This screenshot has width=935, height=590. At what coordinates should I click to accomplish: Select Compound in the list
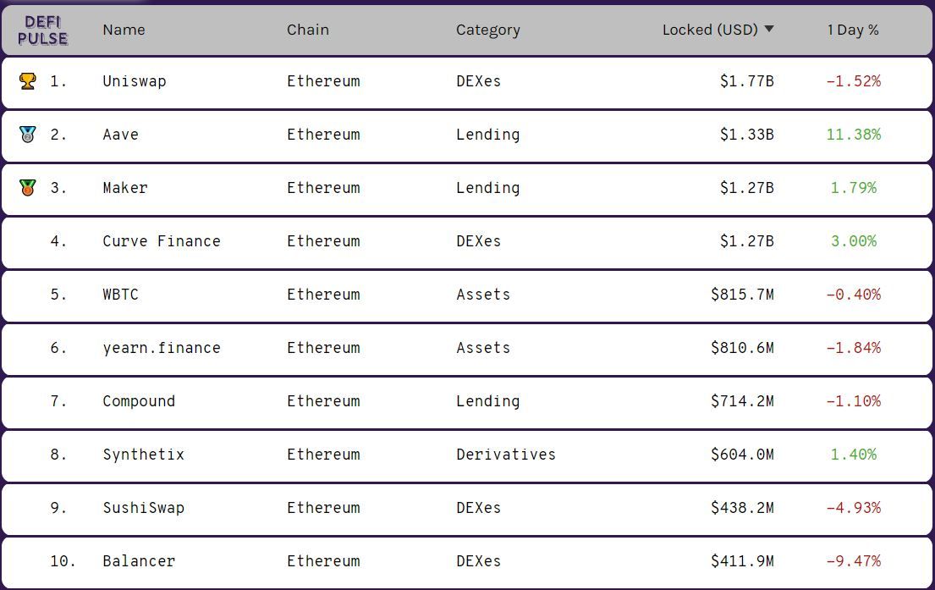coord(139,401)
